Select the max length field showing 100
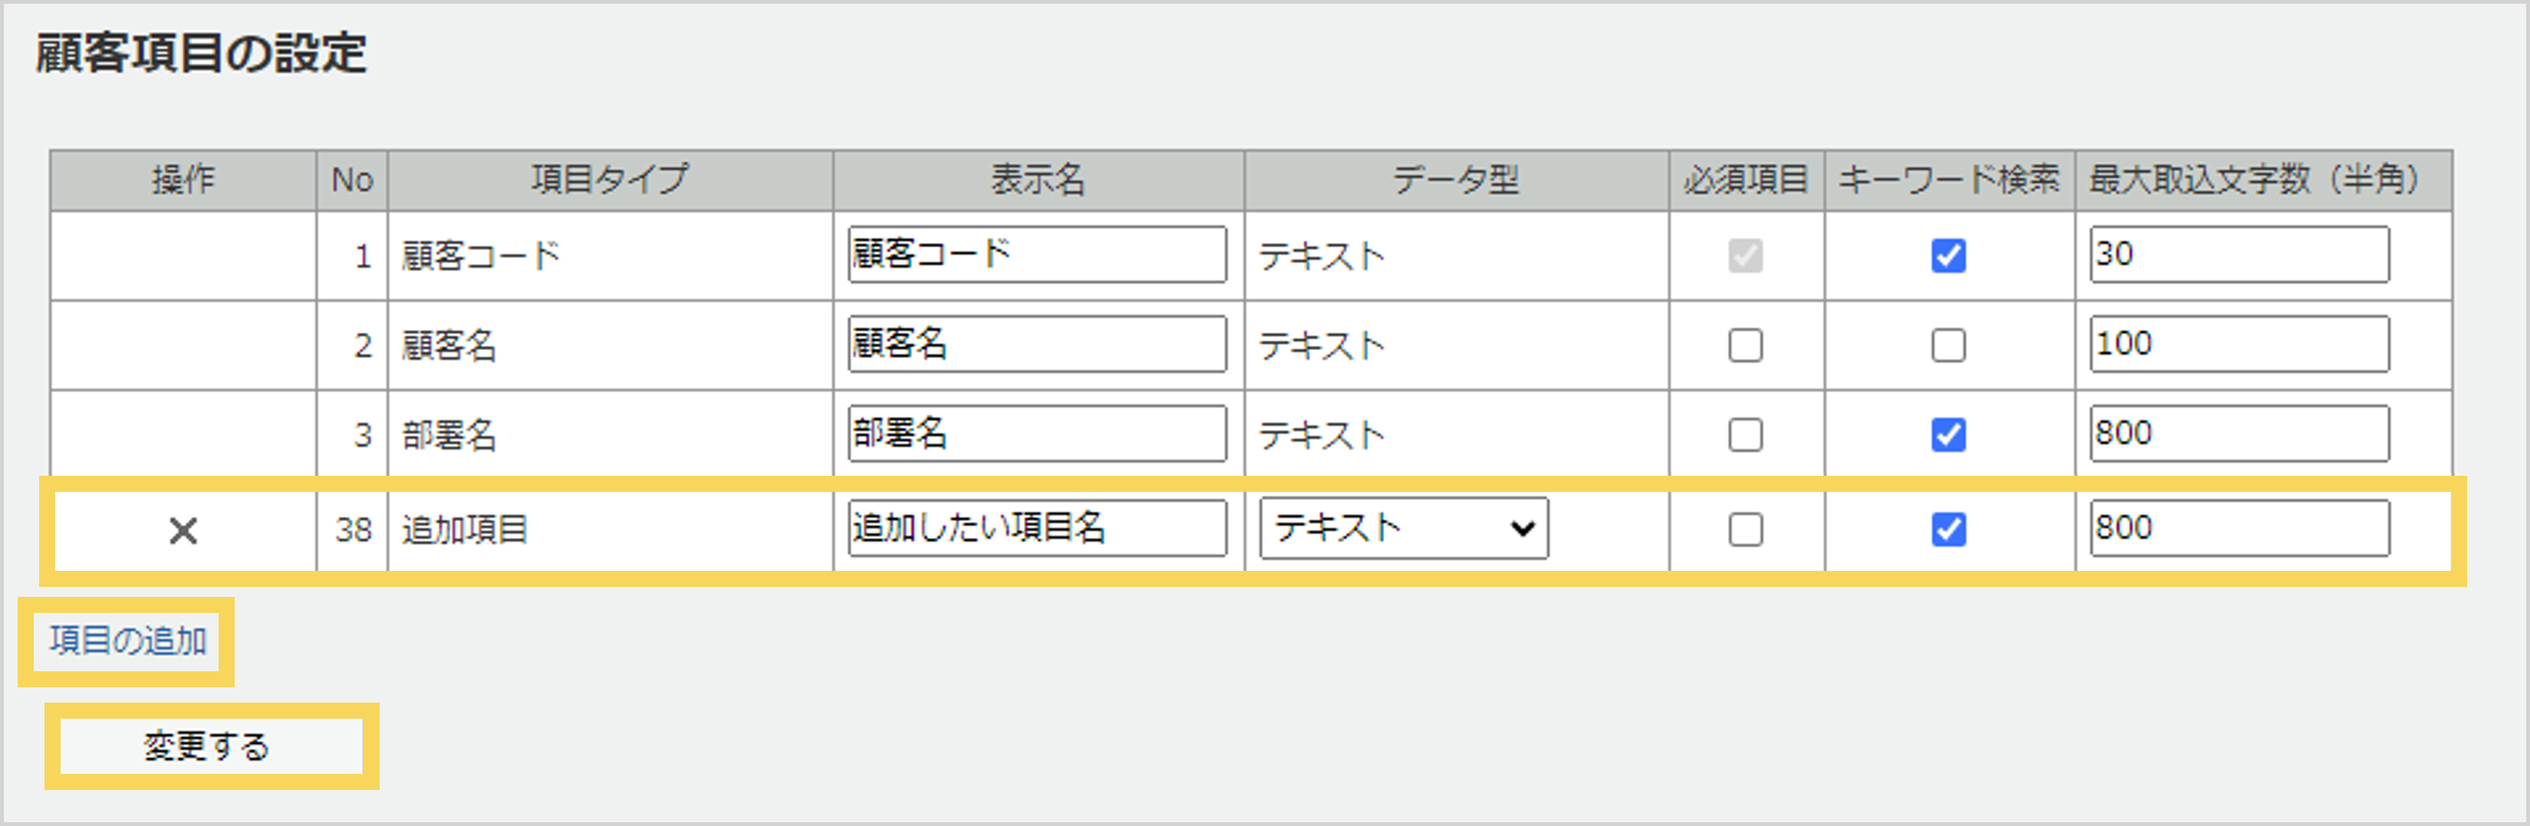This screenshot has width=2530, height=826. point(2239,344)
